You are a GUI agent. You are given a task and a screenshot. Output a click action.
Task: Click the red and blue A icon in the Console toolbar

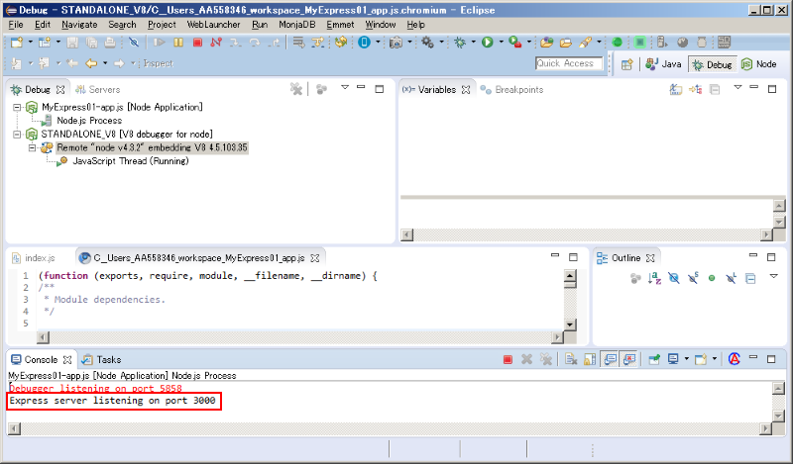[x=735, y=359]
